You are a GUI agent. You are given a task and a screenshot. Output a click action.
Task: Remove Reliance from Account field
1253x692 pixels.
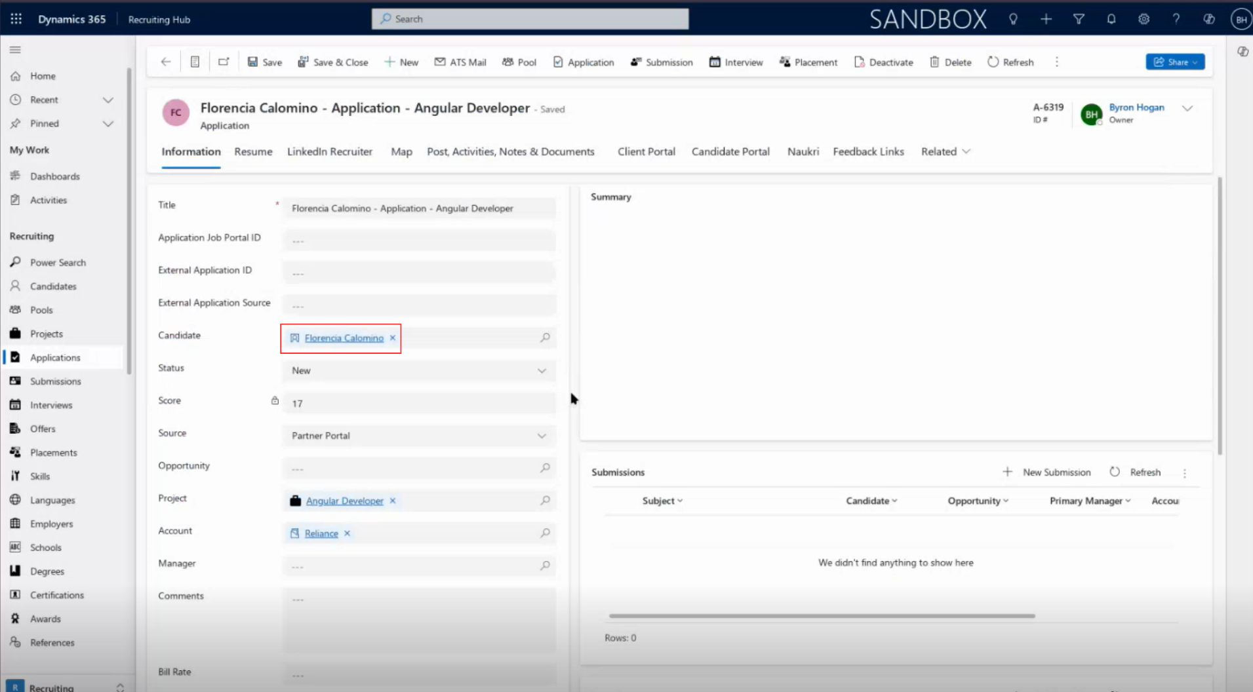(x=348, y=533)
